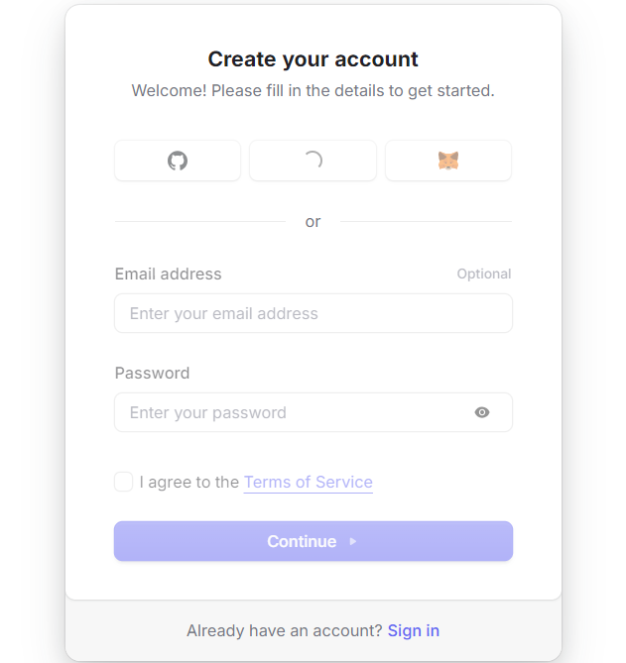Check the Terms of Service agreement checkbox
The height and width of the screenshot is (663, 626).
click(124, 482)
